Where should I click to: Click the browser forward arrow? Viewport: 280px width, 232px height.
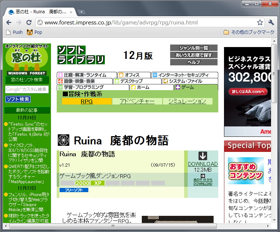point(19,23)
